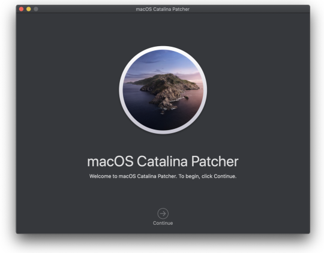Image resolution: width=324 pixels, height=253 pixels.
Task: Click the circled arrow Continue icon
Action: coord(163,213)
